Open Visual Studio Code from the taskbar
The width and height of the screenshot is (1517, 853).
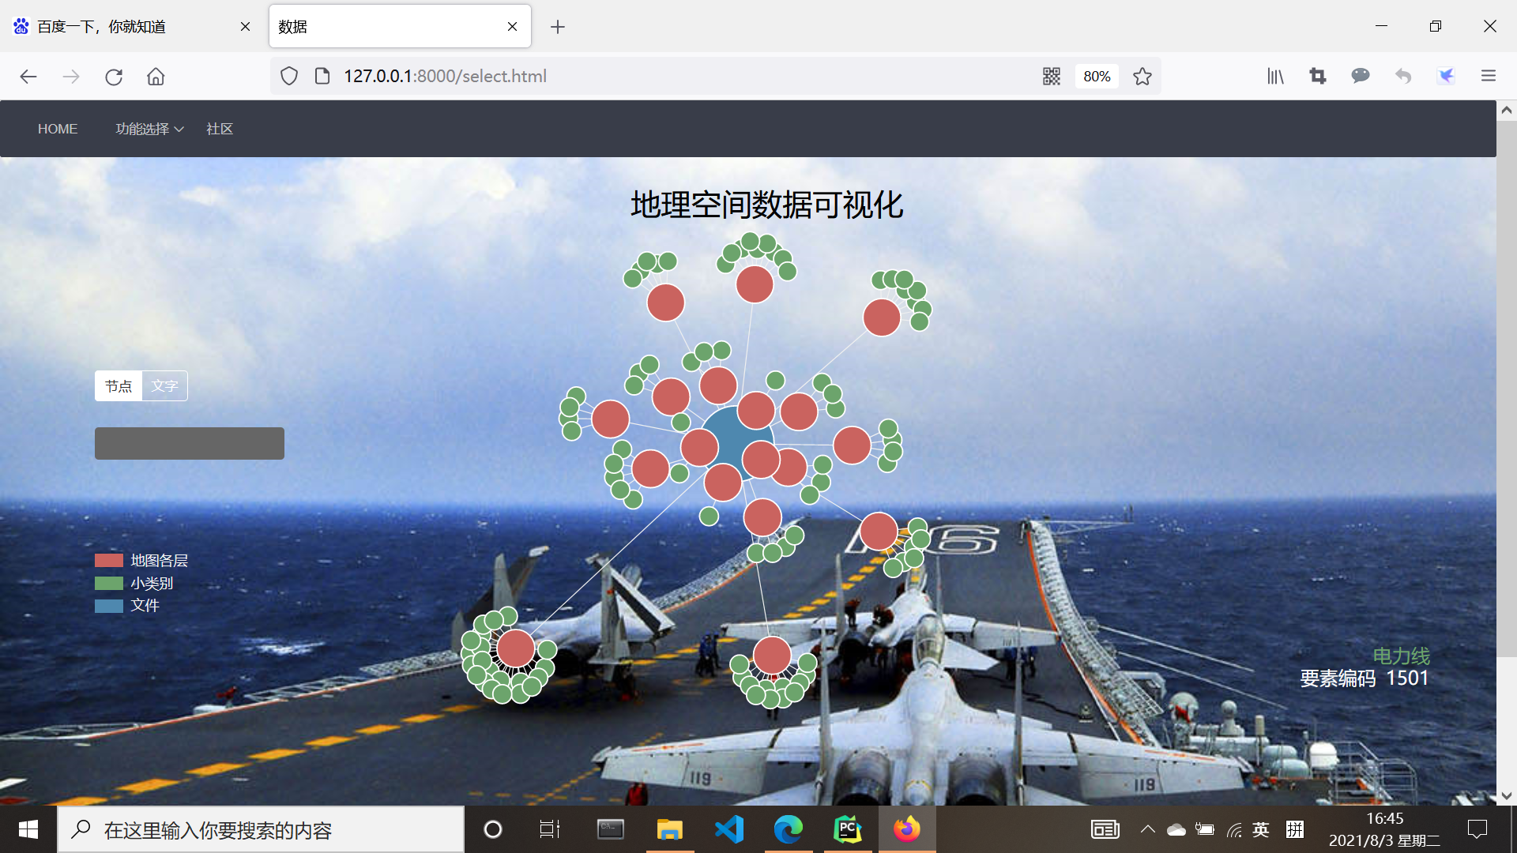pos(728,829)
